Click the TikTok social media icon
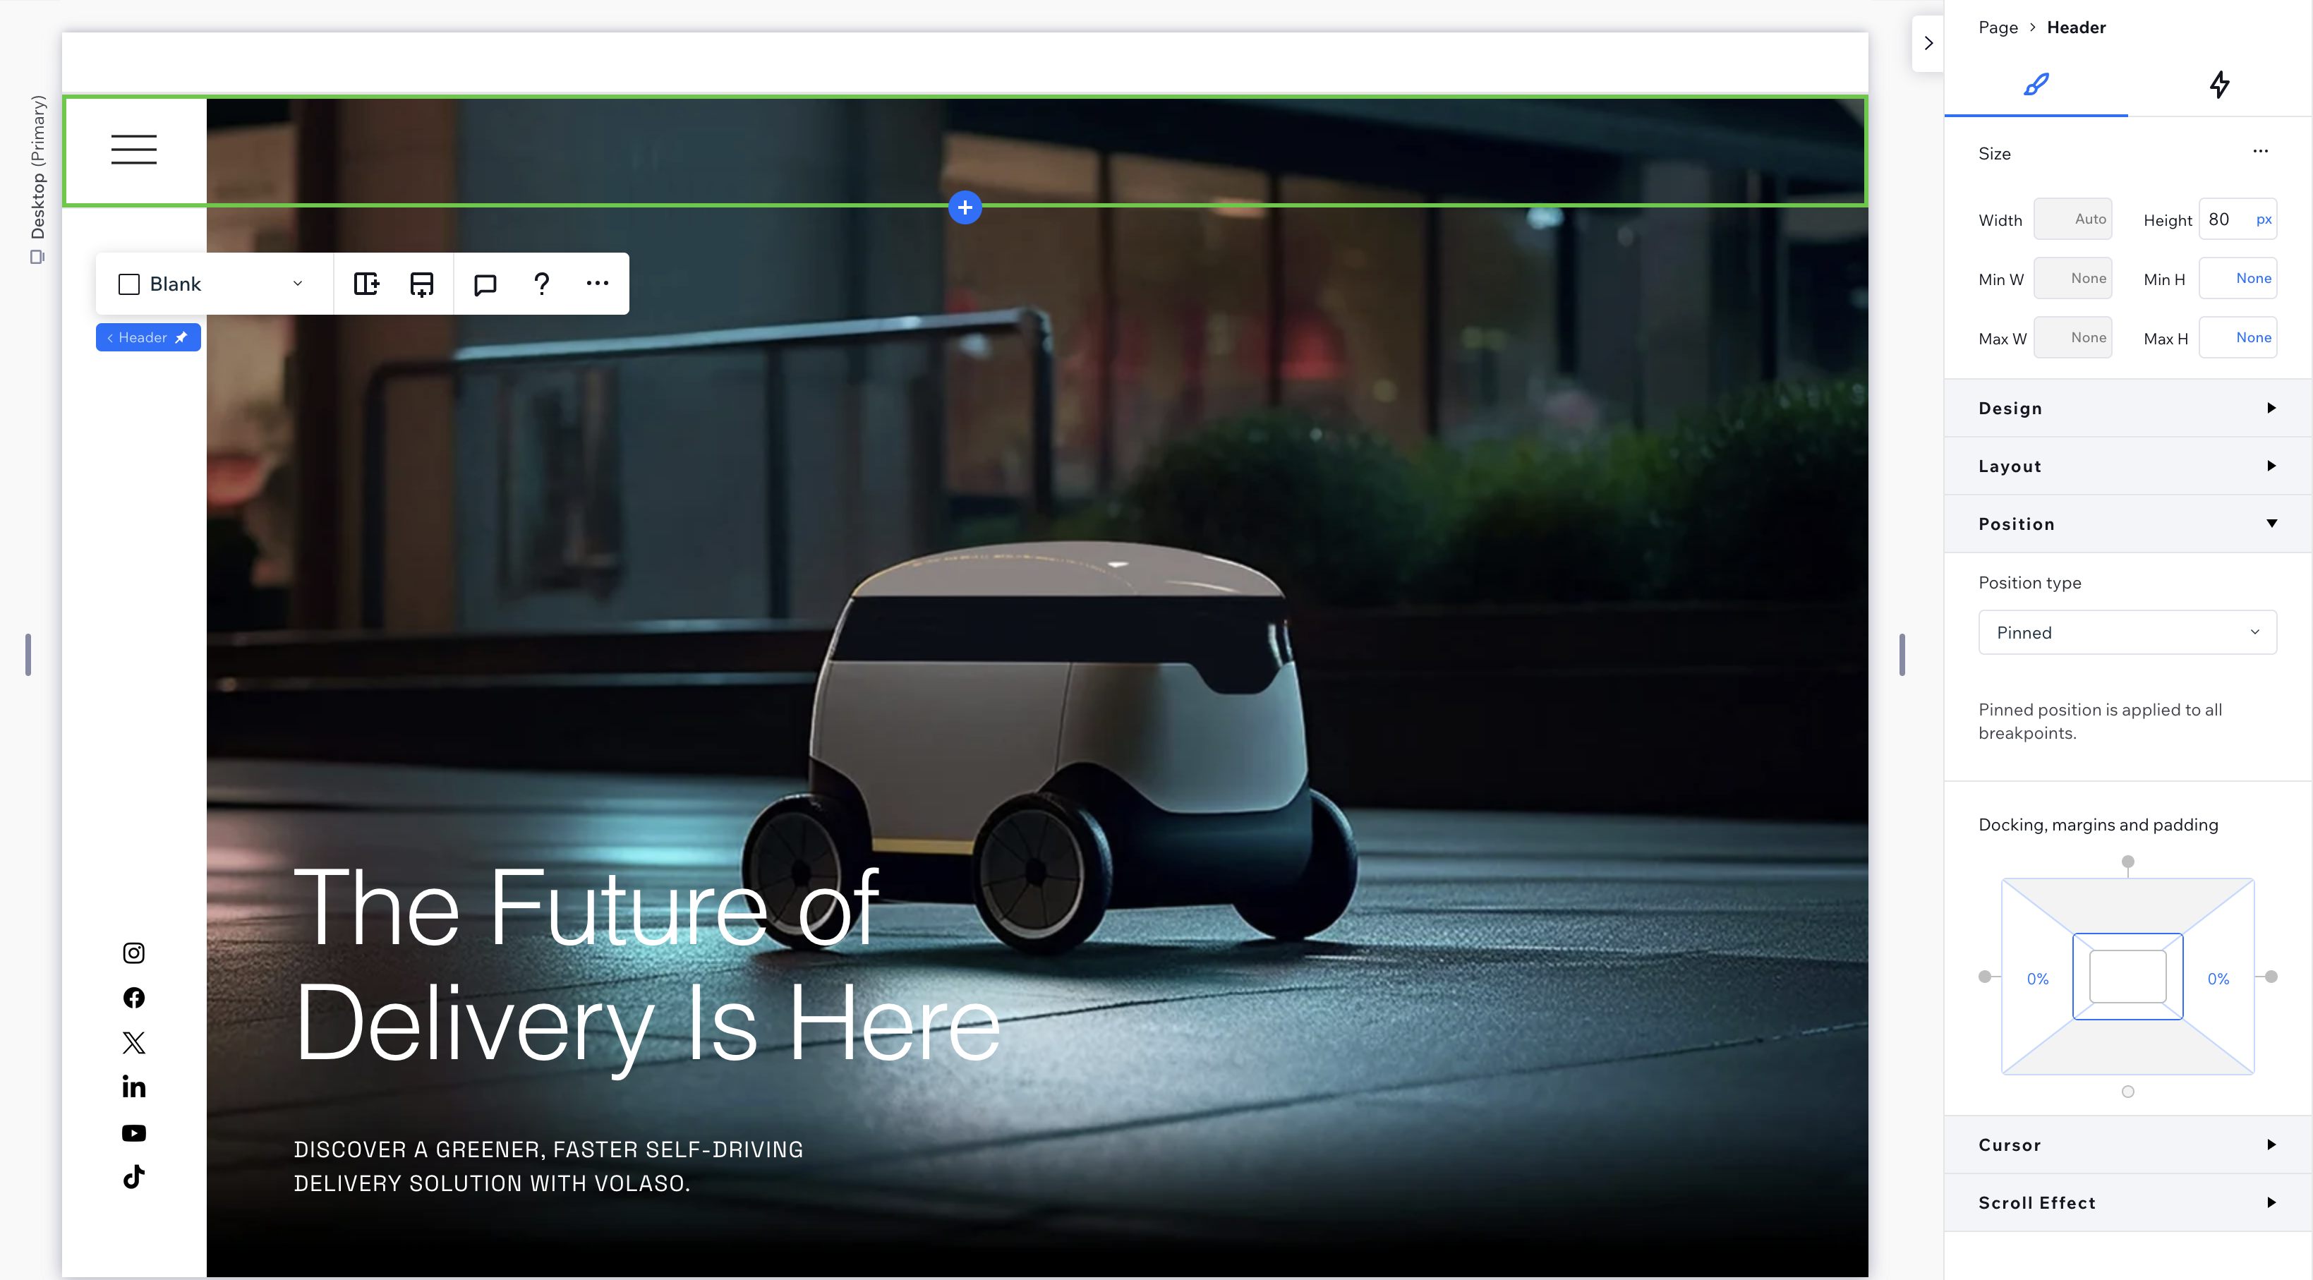 coord(134,1178)
